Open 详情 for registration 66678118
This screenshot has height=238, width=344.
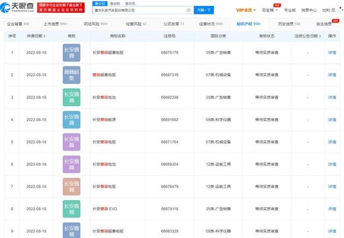pos(332,209)
